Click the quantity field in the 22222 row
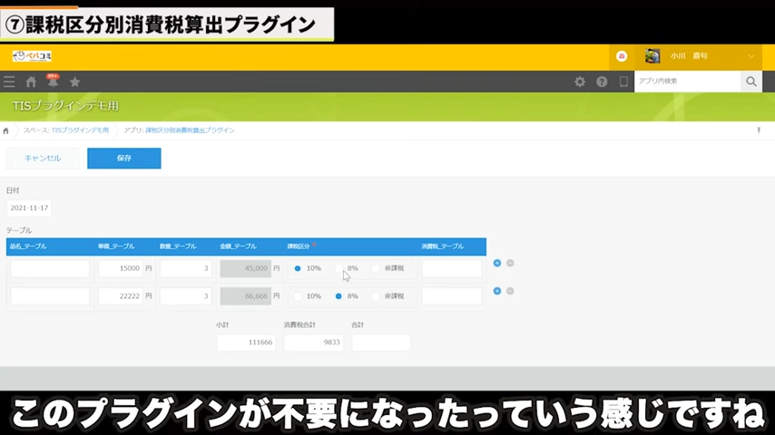Image resolution: width=775 pixels, height=435 pixels. [x=186, y=296]
